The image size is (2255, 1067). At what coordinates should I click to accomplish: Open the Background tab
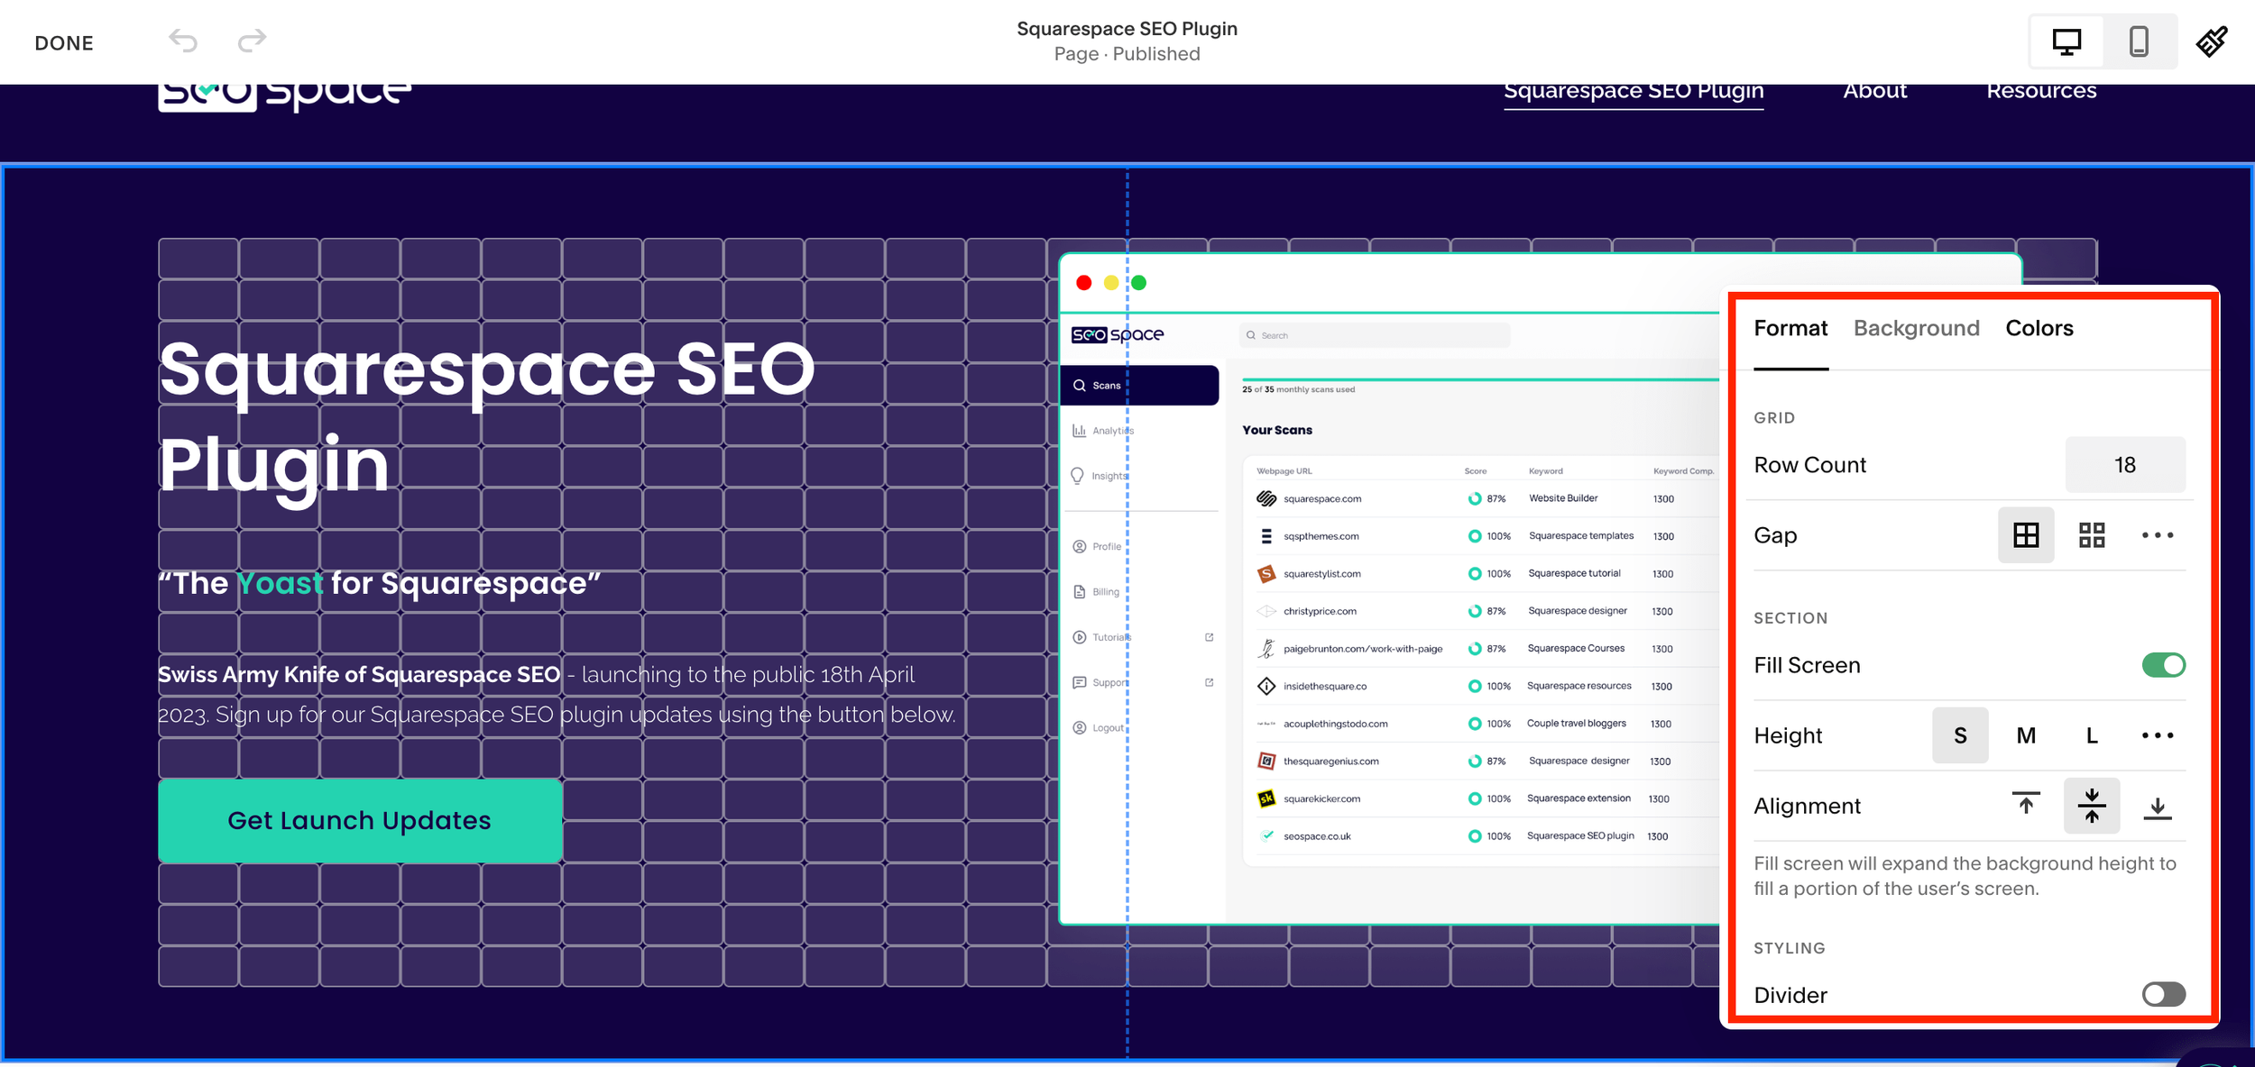(1916, 328)
